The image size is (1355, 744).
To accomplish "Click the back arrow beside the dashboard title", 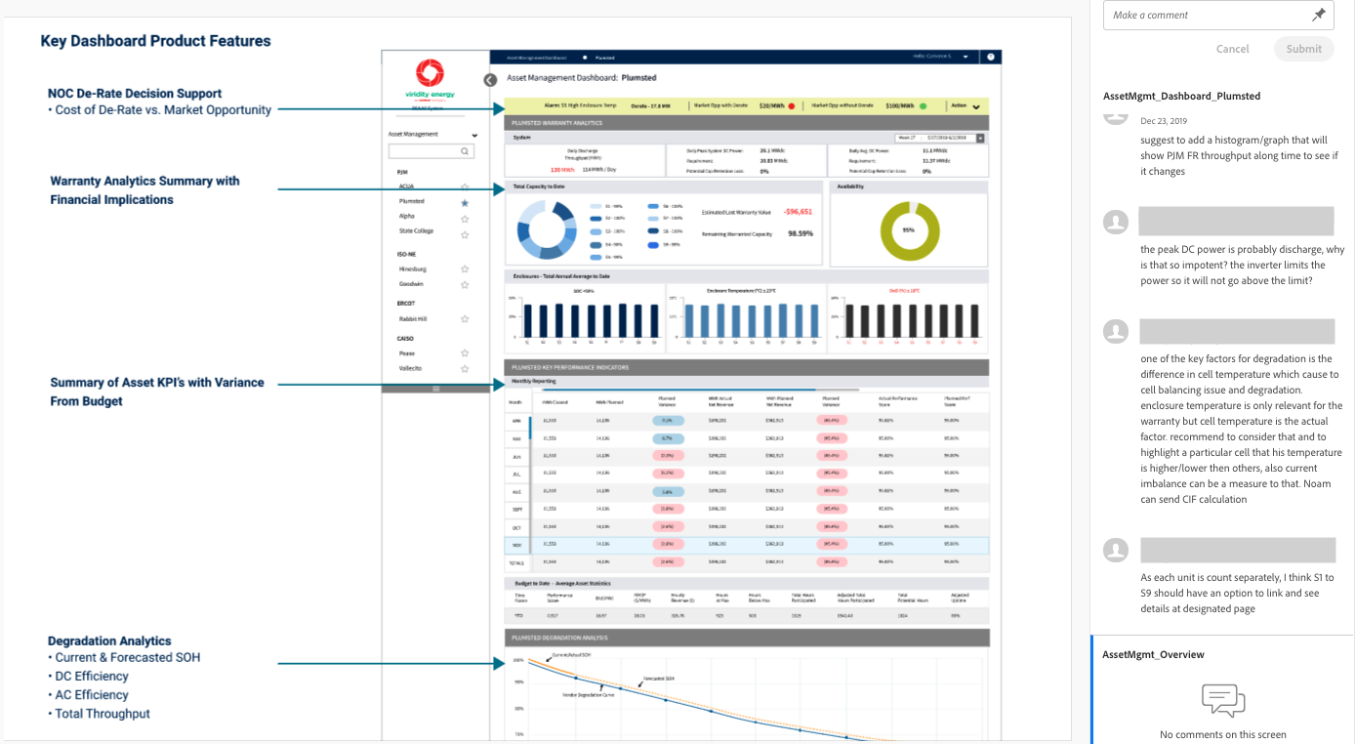I will (490, 80).
